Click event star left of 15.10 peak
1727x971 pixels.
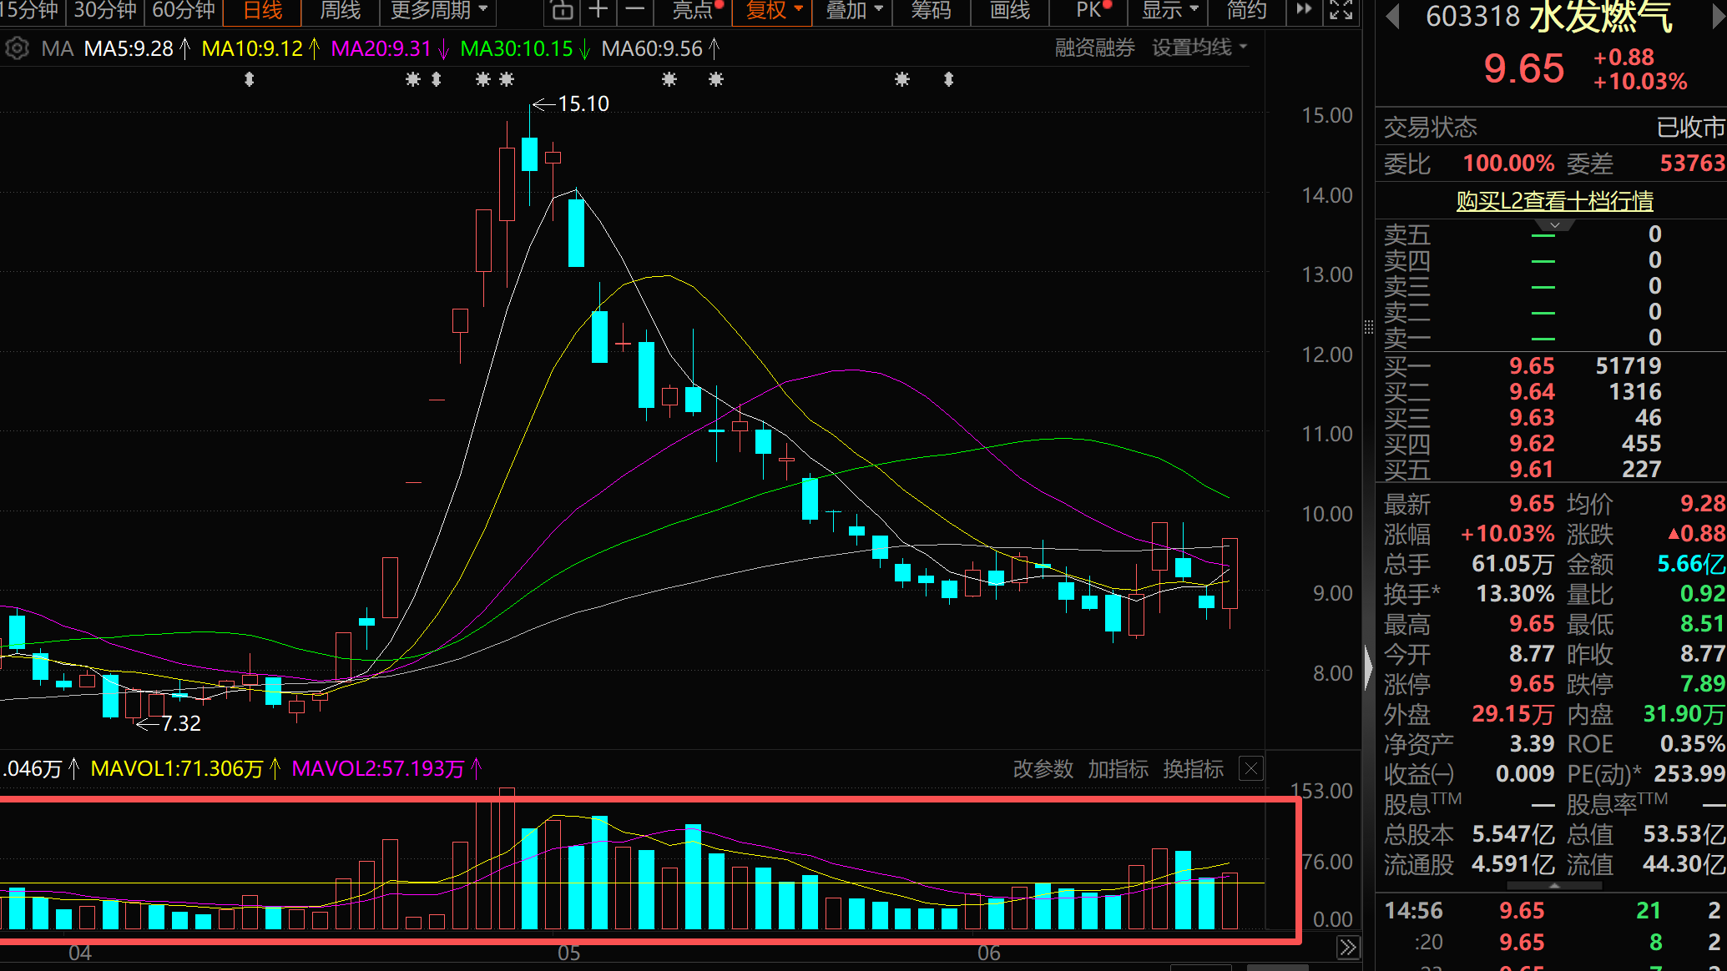click(x=482, y=79)
